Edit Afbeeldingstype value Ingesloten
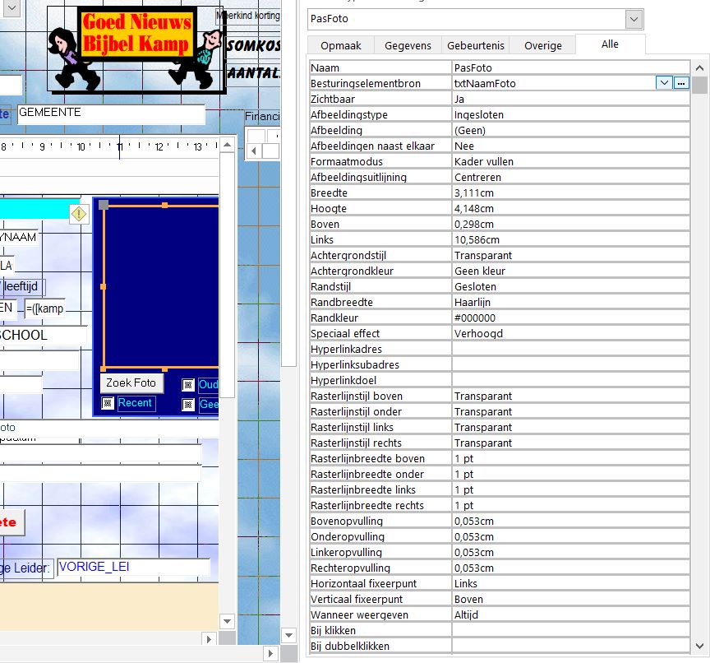Viewport: 710px width, 663px height. [x=570, y=114]
